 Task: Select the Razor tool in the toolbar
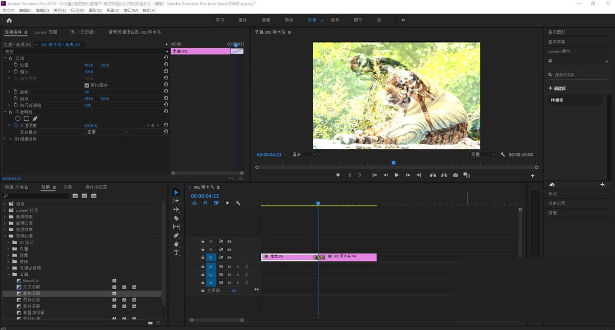click(x=176, y=218)
